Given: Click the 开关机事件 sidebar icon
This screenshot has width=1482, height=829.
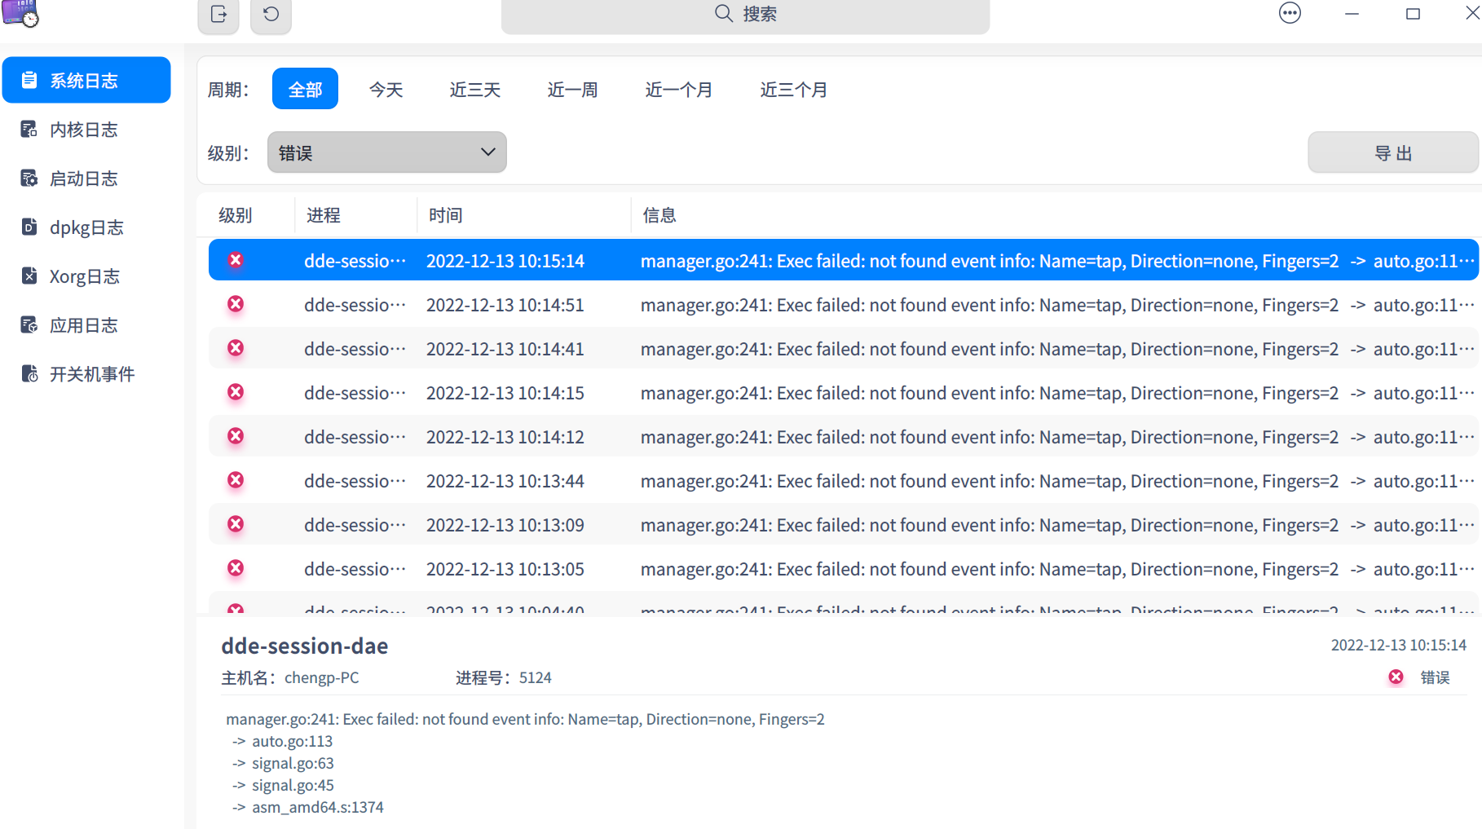Looking at the screenshot, I should tap(29, 373).
